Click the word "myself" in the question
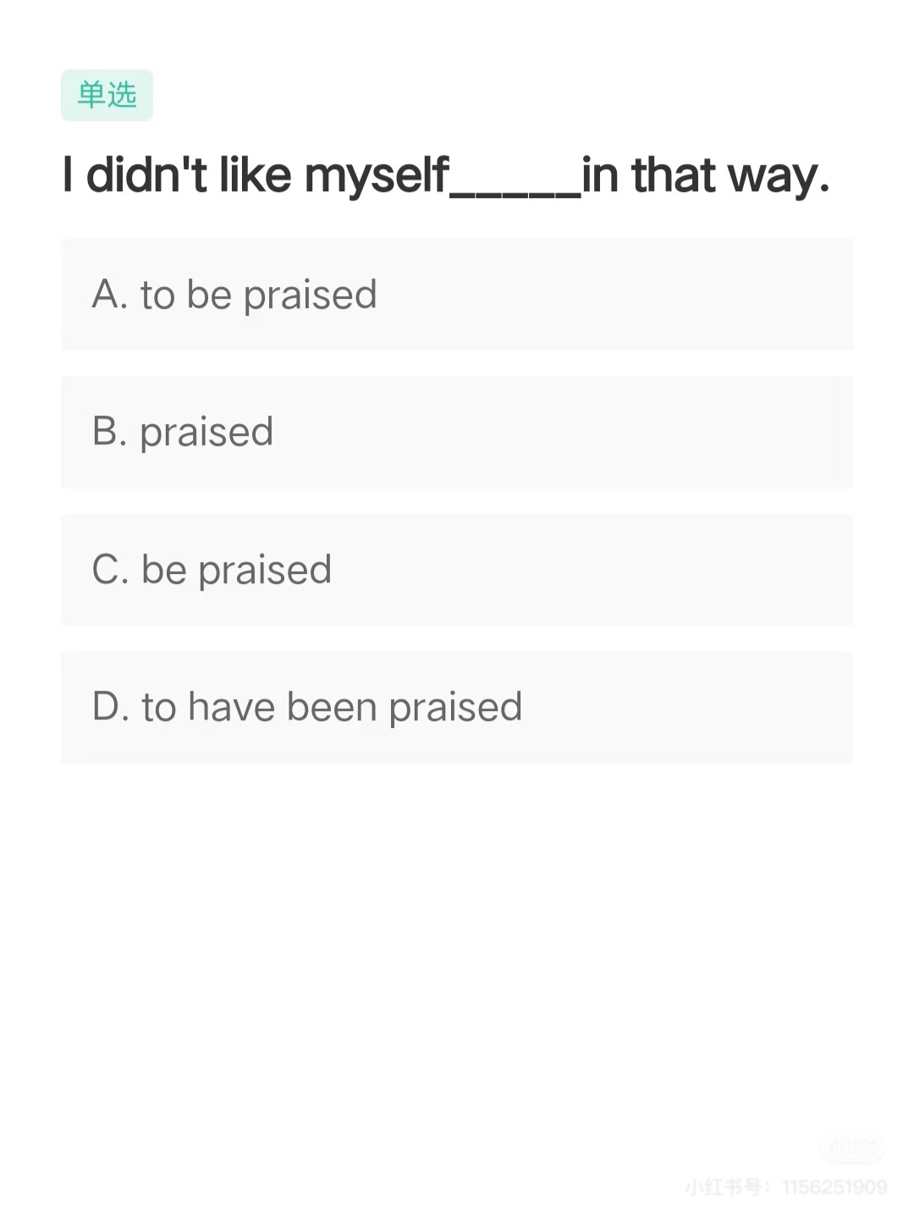Viewport: 914px width, 1219px height. (x=376, y=176)
